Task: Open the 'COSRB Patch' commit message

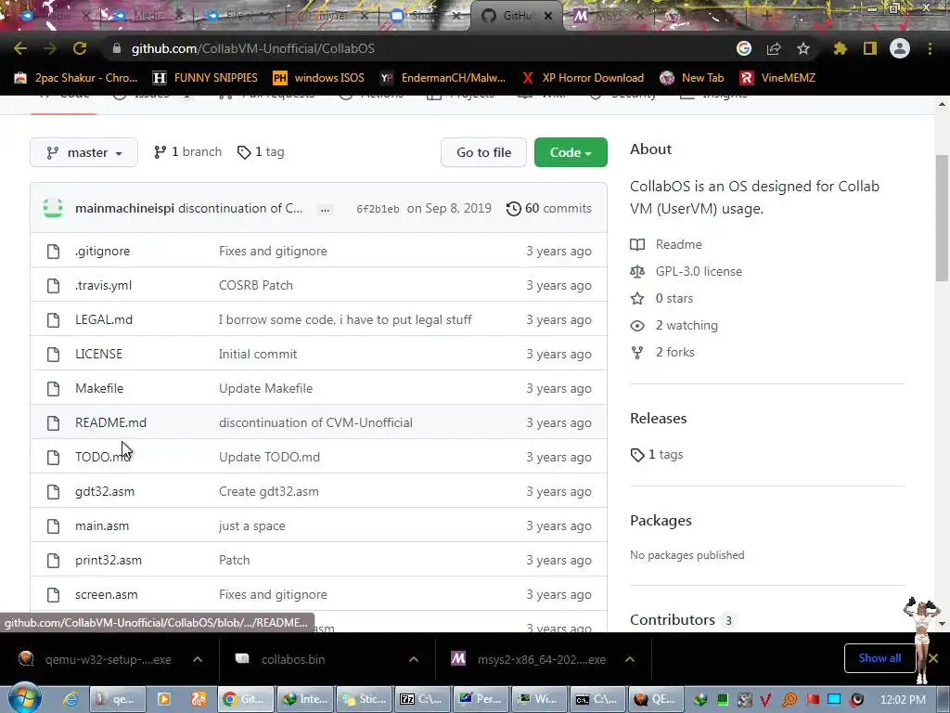Action: click(x=256, y=285)
